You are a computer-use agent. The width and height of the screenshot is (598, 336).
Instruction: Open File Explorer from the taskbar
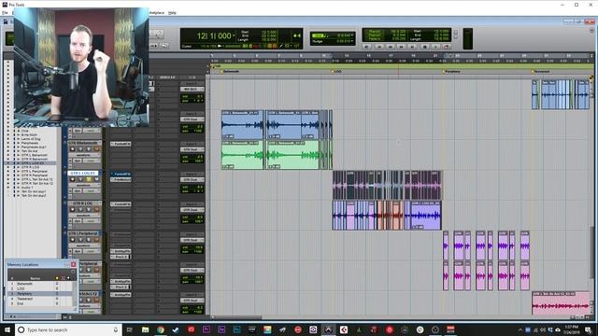point(146,329)
